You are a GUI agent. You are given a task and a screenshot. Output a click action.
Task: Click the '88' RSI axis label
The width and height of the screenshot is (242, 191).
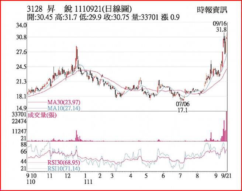pos(24,145)
